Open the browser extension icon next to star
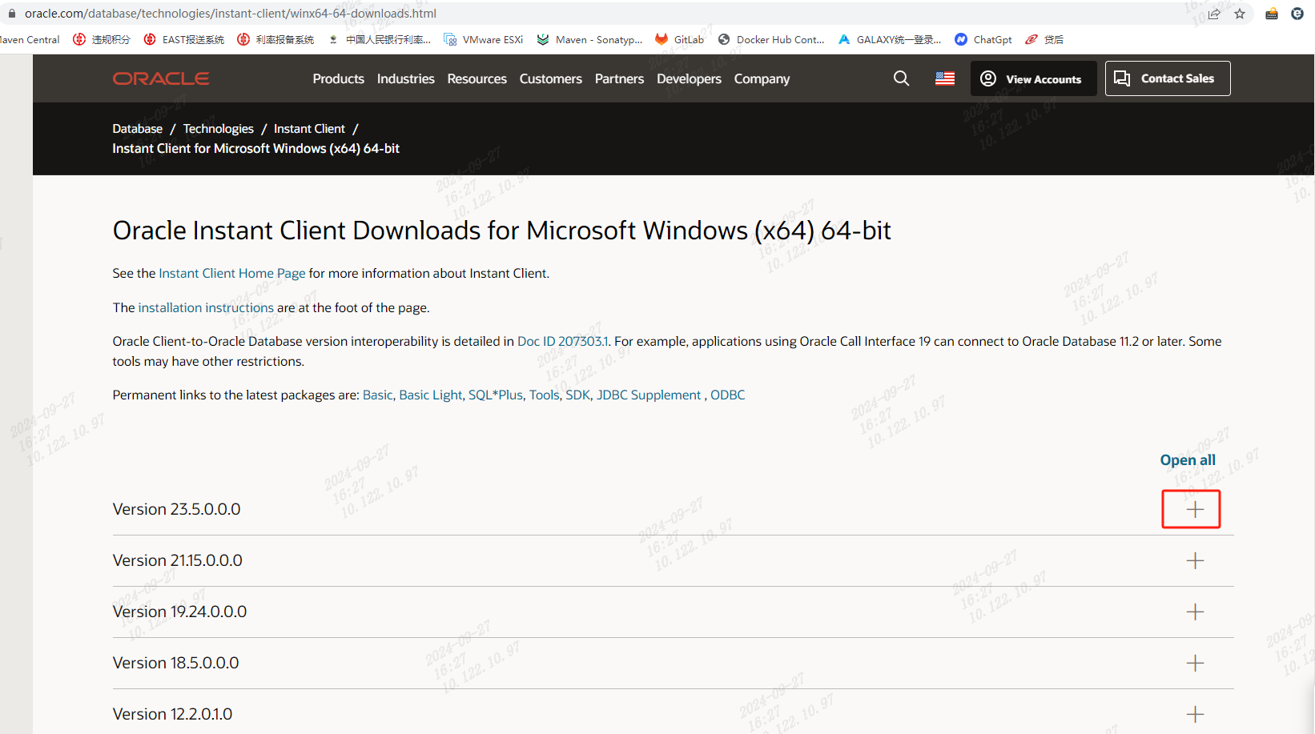 (x=1272, y=14)
